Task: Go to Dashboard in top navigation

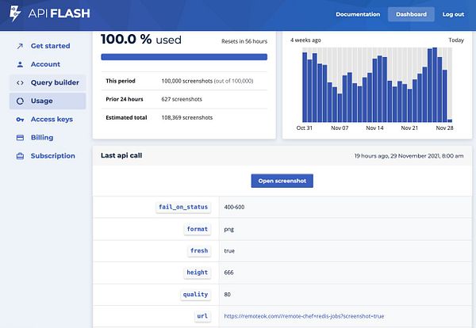Action: tap(411, 14)
